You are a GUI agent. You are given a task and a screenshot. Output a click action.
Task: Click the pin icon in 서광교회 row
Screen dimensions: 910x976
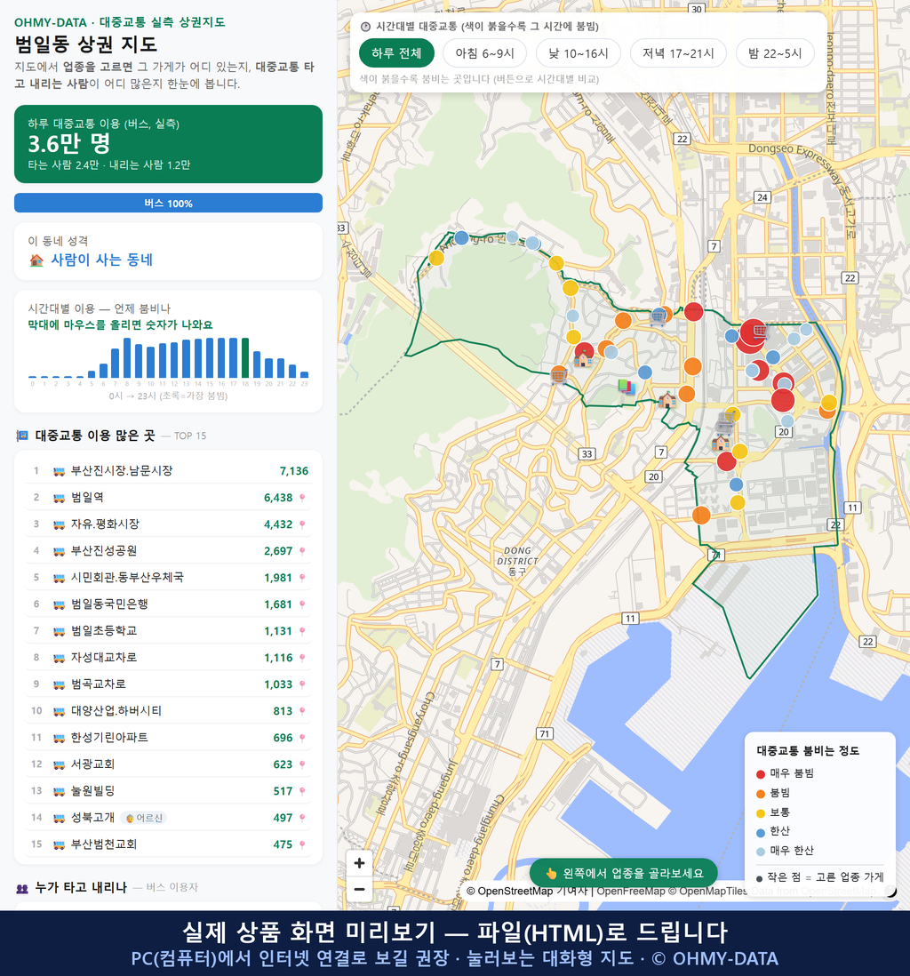[302, 764]
